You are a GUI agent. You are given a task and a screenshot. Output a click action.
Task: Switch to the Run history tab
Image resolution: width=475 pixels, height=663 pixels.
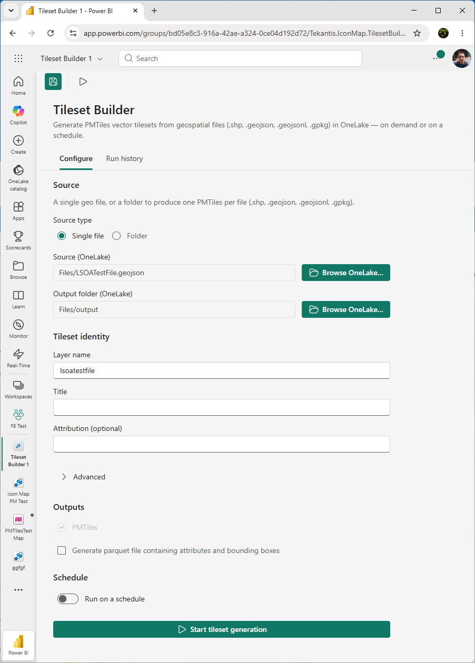point(124,158)
